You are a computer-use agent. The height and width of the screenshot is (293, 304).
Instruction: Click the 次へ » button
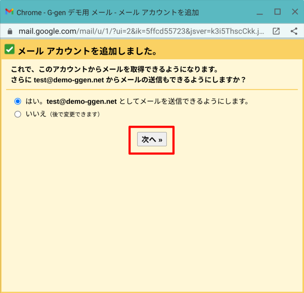point(152,139)
